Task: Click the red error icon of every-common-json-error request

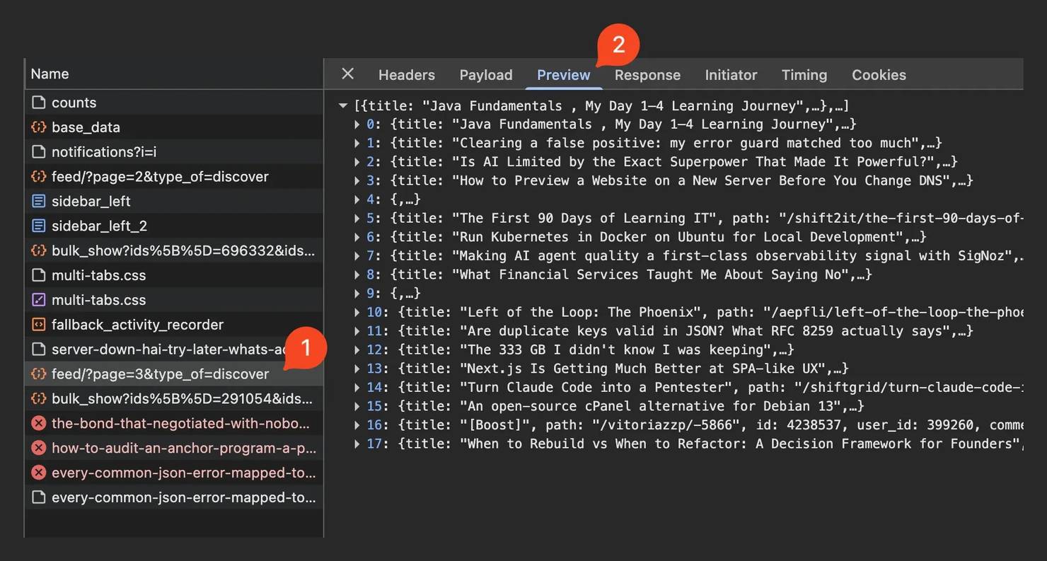Action: coord(38,473)
